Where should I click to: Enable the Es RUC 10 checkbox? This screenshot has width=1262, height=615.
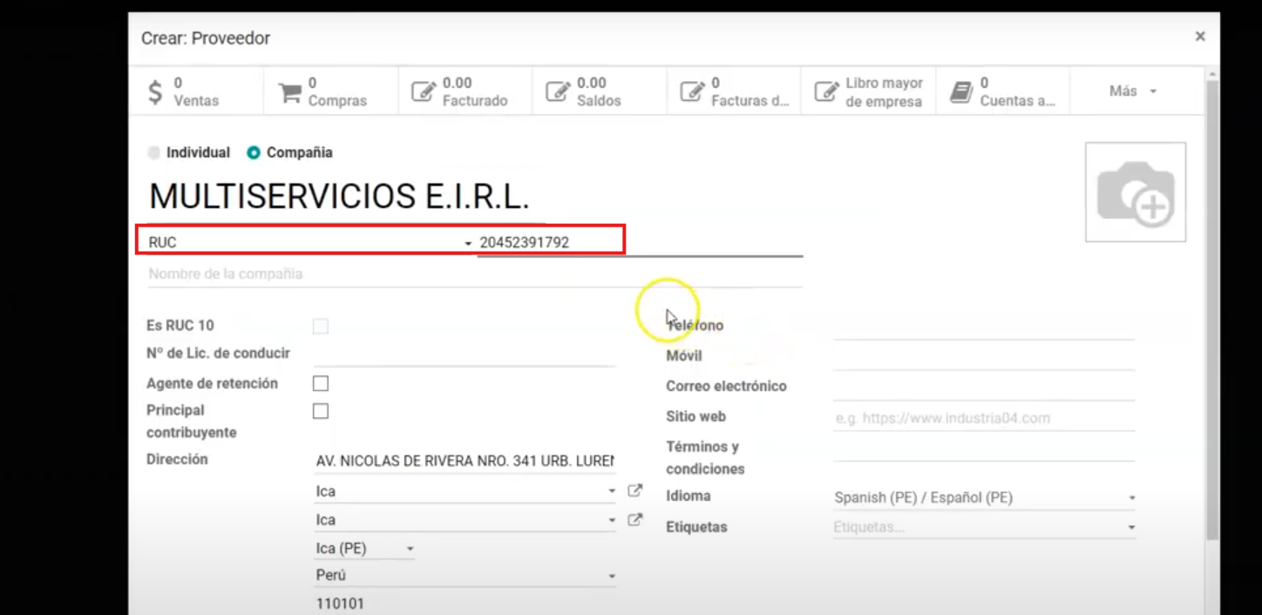(x=321, y=326)
